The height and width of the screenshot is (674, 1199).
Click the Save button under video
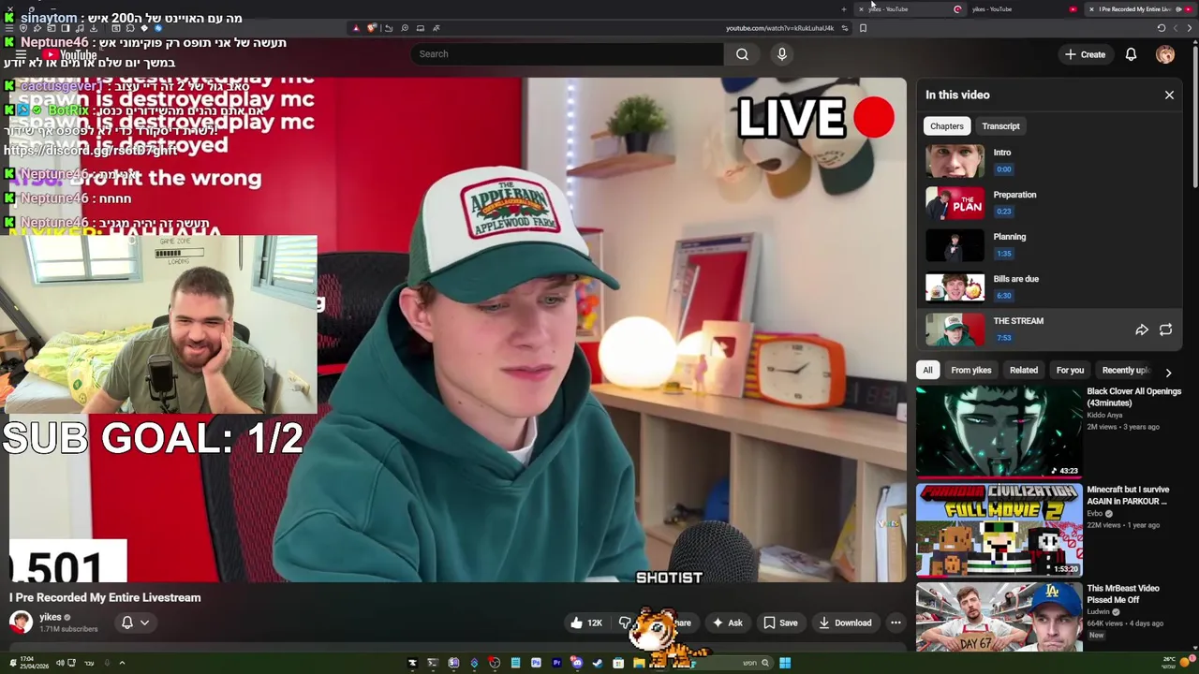pyautogui.click(x=780, y=623)
